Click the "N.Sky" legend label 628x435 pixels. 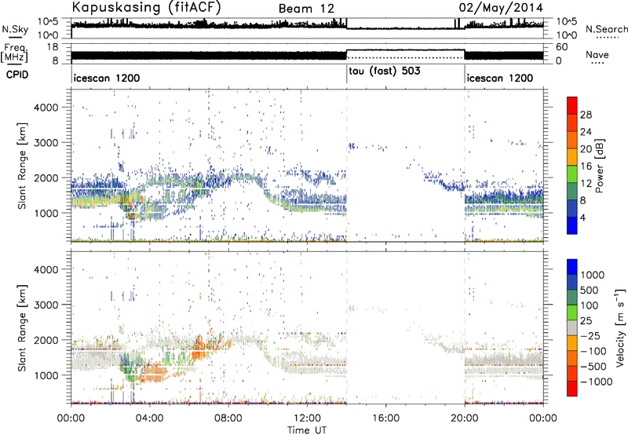(15, 29)
